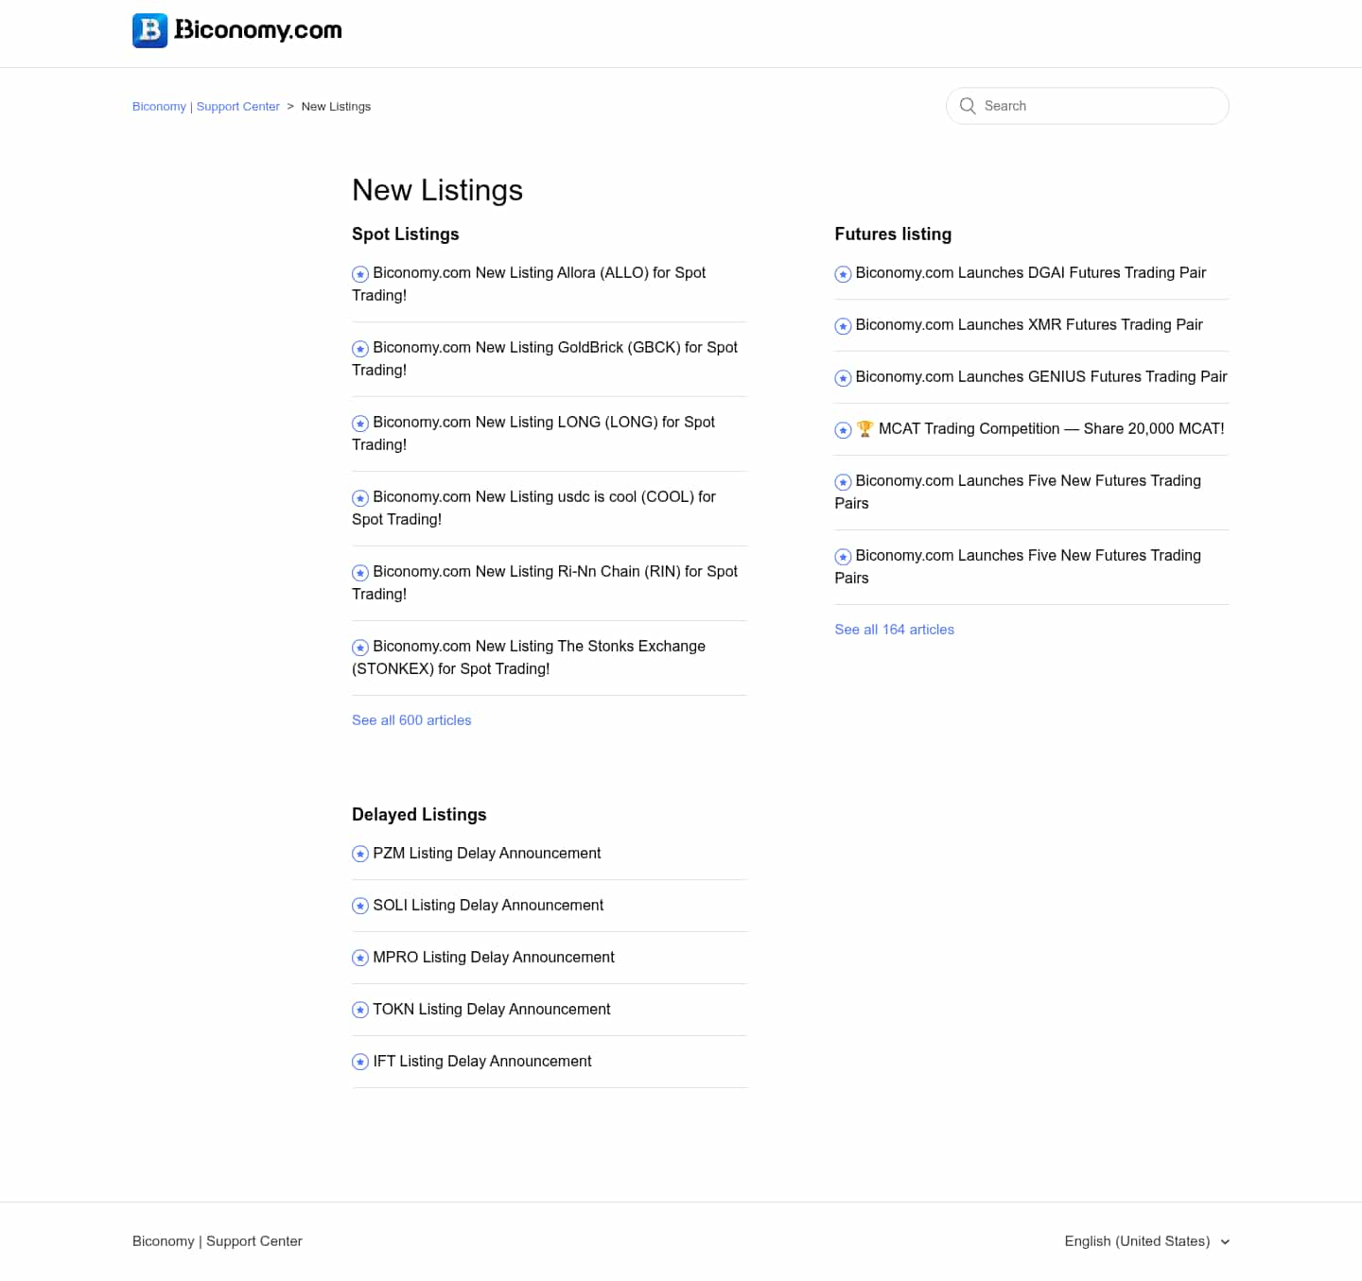Open PZM Listing Delay Announcement
Screen dimensions: 1362x1281
coord(487,853)
